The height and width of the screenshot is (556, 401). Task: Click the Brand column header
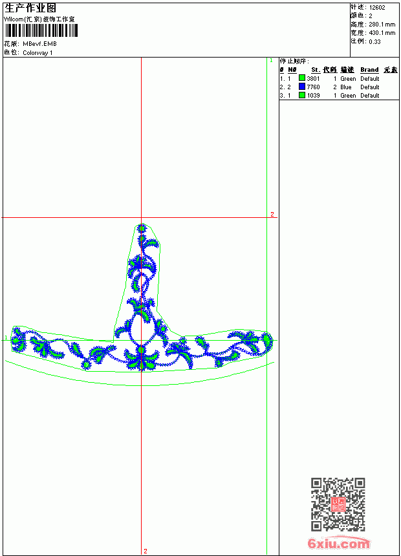point(369,70)
